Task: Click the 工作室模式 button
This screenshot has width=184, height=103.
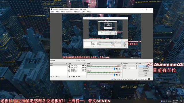Action: 146,71
